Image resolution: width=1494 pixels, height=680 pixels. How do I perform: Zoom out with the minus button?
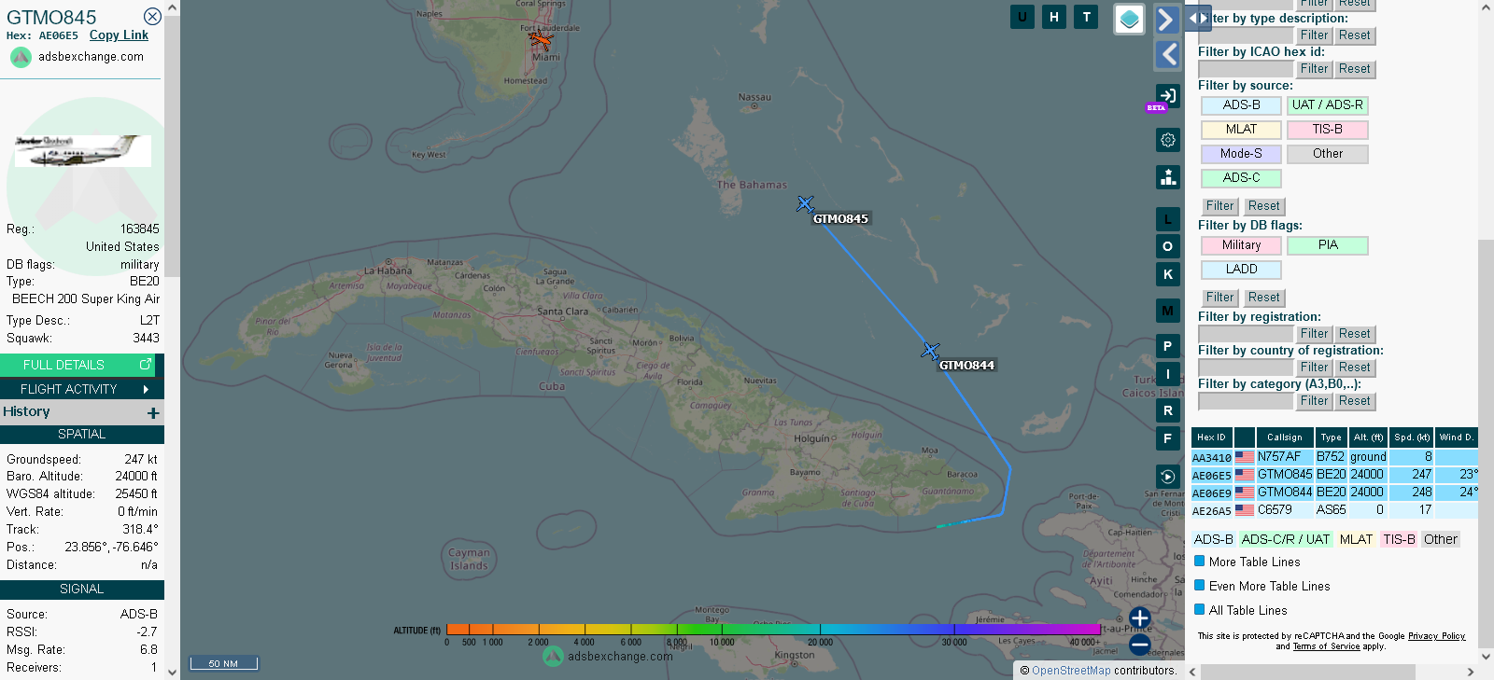tap(1139, 645)
